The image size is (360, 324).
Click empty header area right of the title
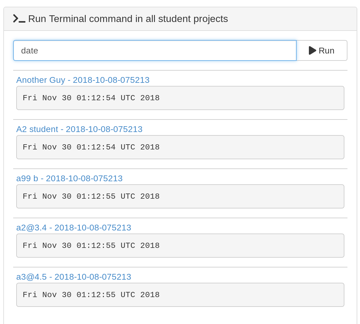[291, 19]
